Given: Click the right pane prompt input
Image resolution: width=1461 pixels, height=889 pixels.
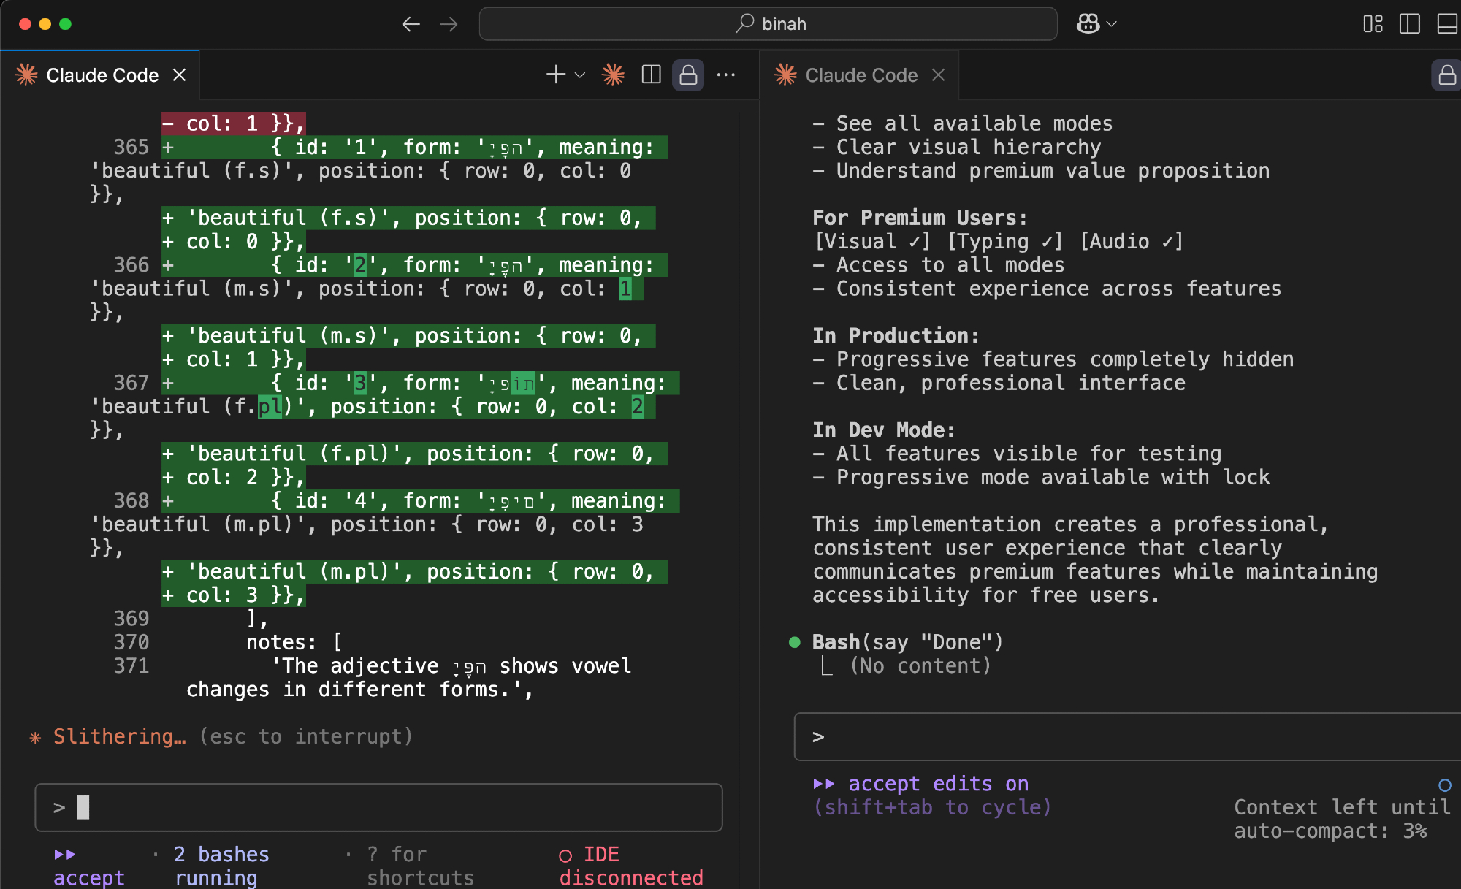Looking at the screenshot, I should click(x=1125, y=736).
